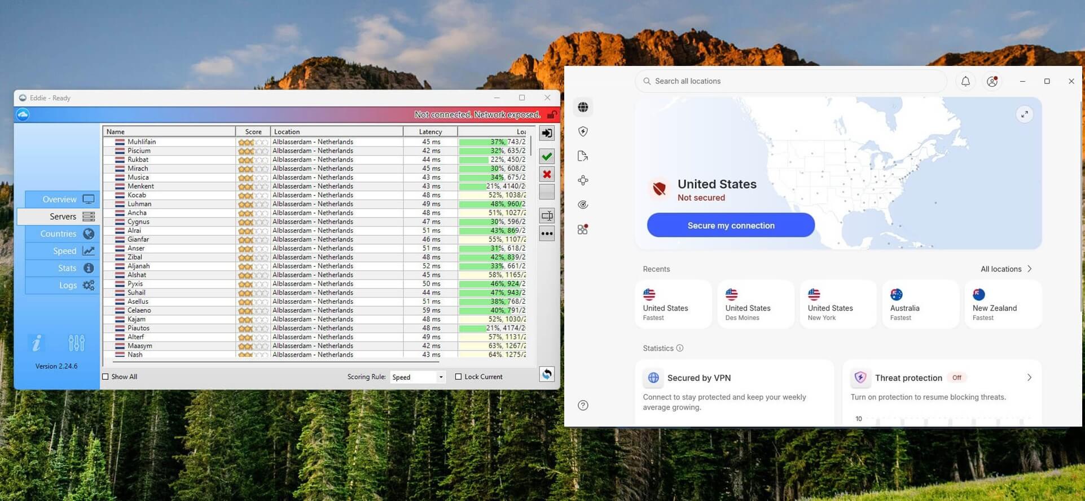1085x501 pixels.
Task: Select the Maasym server row
Action: pyautogui.click(x=315, y=346)
